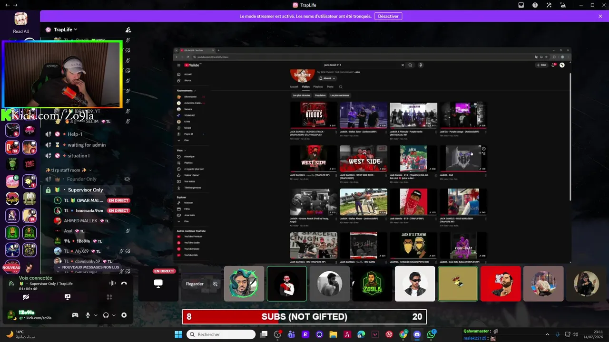The width and height of the screenshot is (609, 342).
Task: Click YouTube search field jack daniel b13
Action: coord(362,65)
